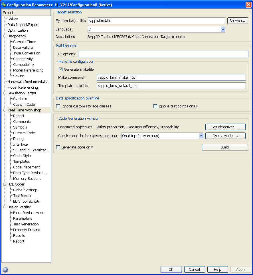This screenshot has height=275, width=253.
Task: Select Compatibility in the tree
Action: [23, 64]
